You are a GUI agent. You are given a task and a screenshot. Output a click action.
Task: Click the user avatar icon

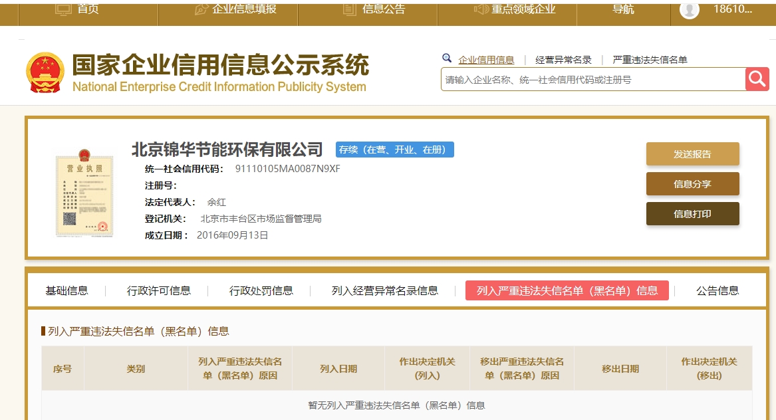tap(690, 9)
